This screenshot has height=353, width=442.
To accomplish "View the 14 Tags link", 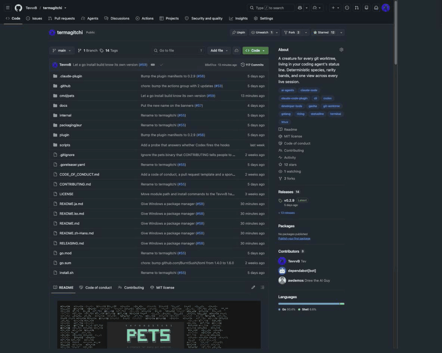I will [x=109, y=51].
